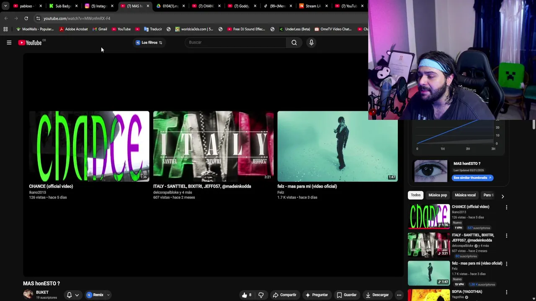Screen dimensions: 536x301
Task: Expand the Remix button dropdown arrow
Action: (x=108, y=295)
